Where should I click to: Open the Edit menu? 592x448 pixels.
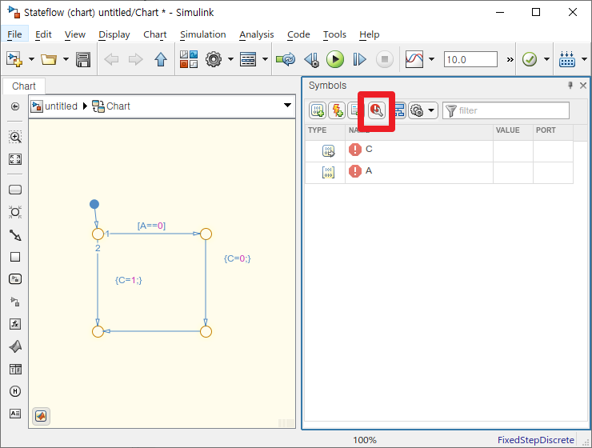coord(43,34)
